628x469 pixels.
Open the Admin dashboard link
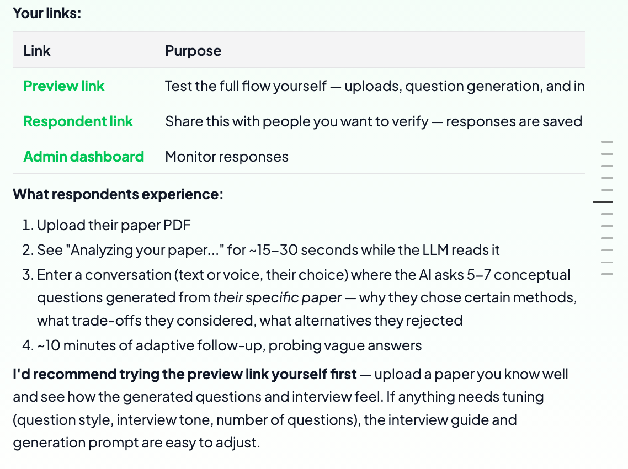coord(84,157)
